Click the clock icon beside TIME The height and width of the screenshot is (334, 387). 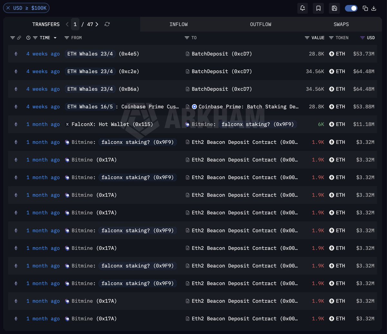(x=28, y=38)
